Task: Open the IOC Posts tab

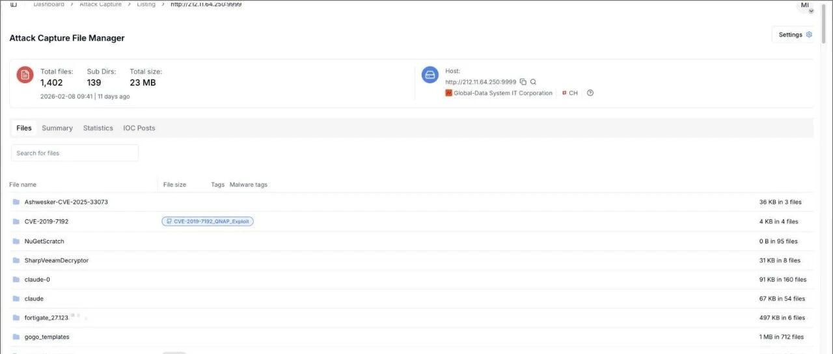Action: [x=139, y=128]
